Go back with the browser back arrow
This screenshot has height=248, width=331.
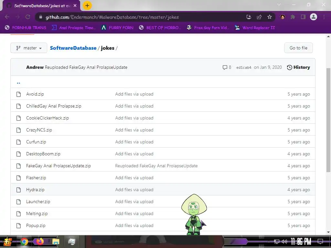click(x=7, y=17)
